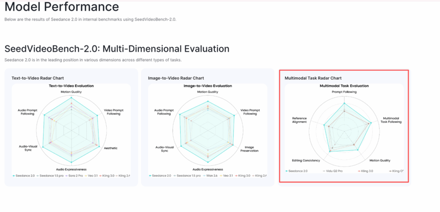Click Motion Quality axis label in Text-to-Video chart

click(71, 92)
